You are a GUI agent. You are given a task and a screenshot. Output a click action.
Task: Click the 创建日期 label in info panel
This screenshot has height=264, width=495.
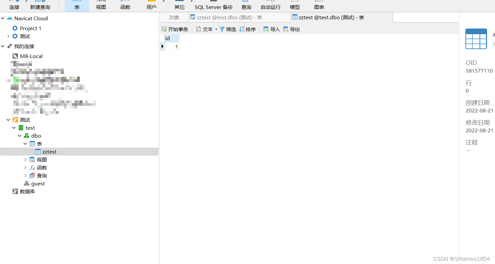point(477,102)
